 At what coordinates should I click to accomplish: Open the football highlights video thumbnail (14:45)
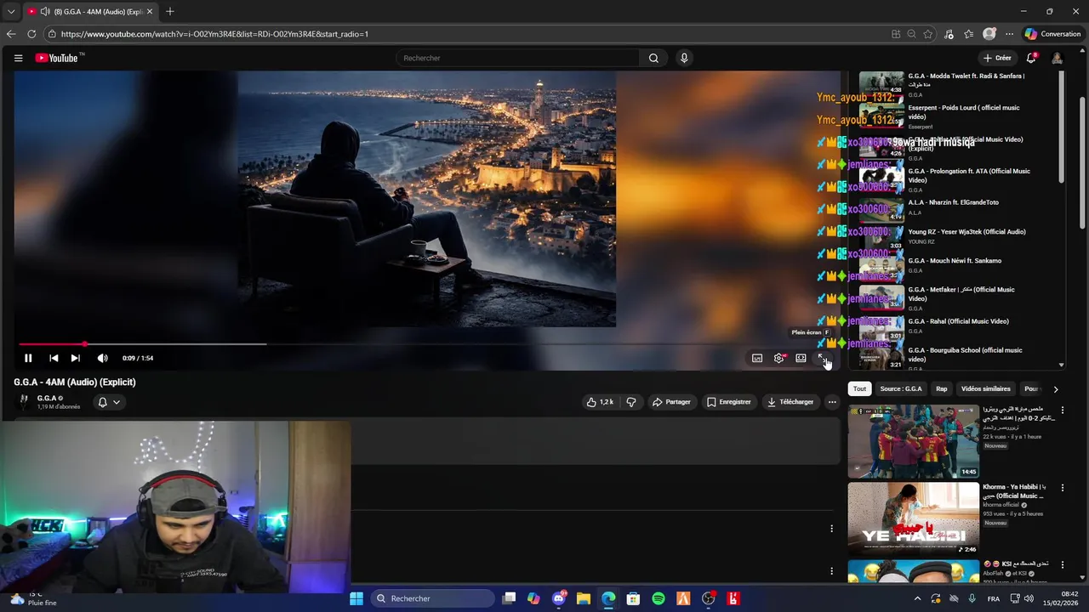[x=913, y=442]
